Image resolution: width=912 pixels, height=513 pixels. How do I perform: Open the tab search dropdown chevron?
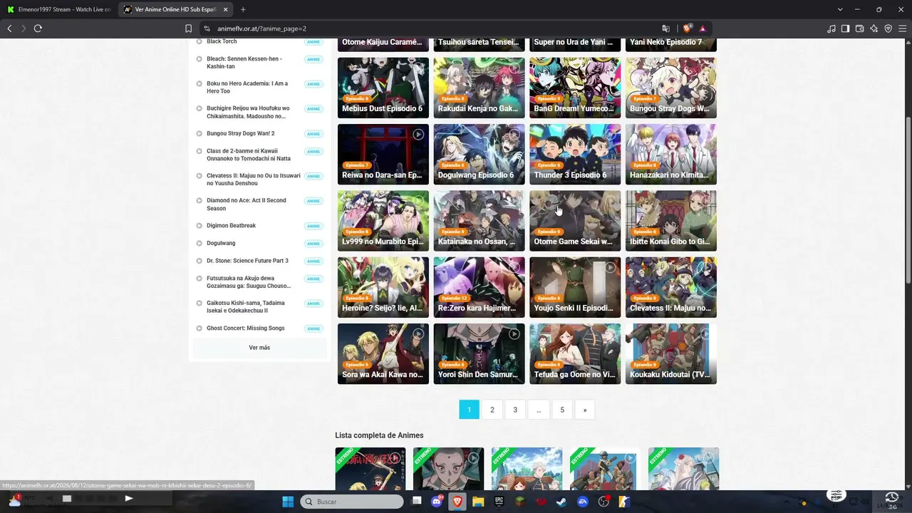[840, 9]
